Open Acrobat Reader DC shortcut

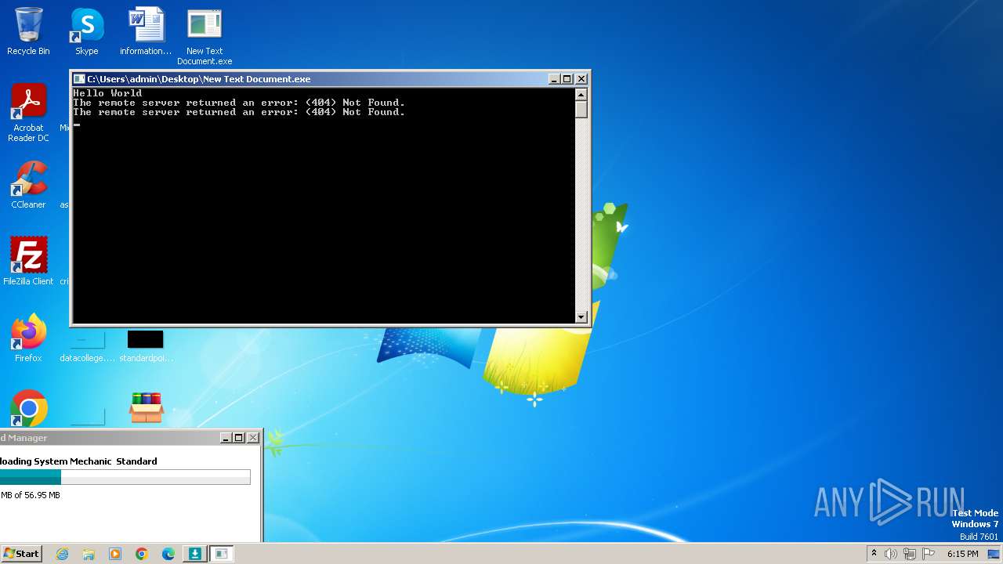click(28, 113)
